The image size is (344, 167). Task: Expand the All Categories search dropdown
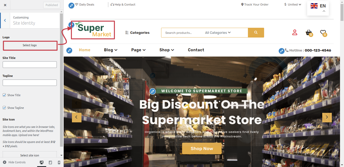[x=218, y=33]
